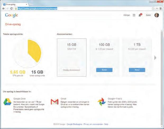
Task: Open the Privacy en voorwaarden link
Action: 93,124
